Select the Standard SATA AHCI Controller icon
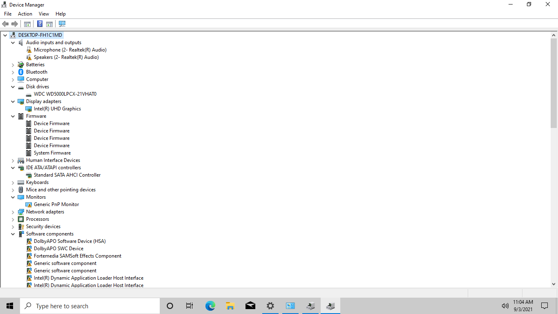Viewport: 558px width, 314px height. point(29,175)
